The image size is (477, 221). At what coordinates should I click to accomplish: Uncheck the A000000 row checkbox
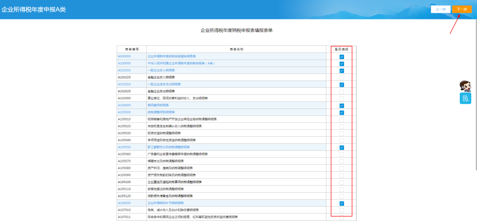point(341,57)
